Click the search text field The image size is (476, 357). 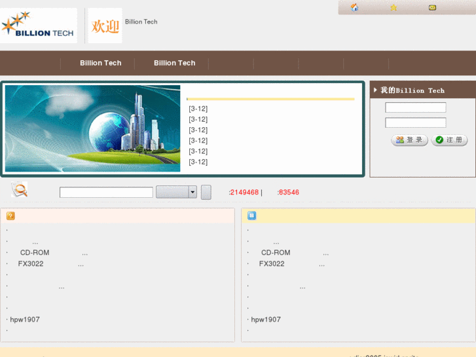point(106,193)
